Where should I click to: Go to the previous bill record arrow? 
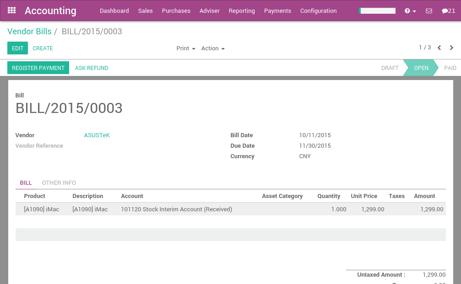[x=439, y=48]
